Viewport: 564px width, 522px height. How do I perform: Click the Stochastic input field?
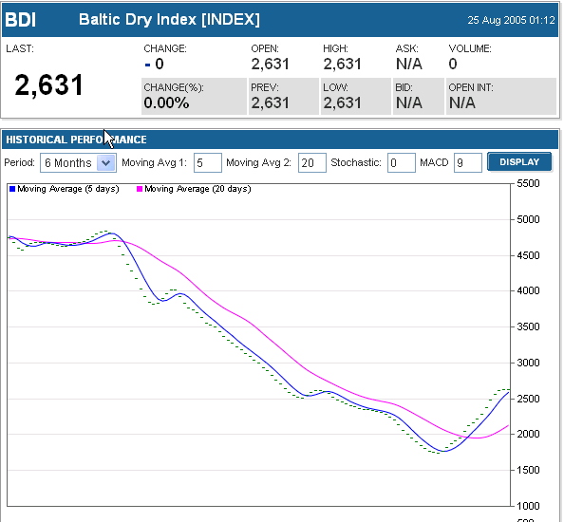401,163
